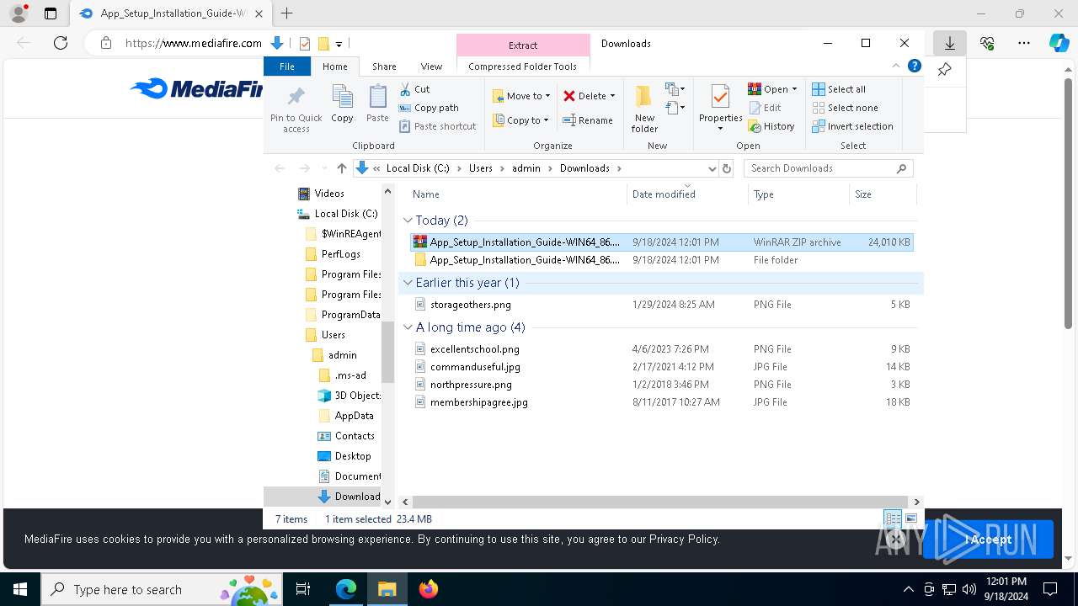Click the Up one level arrow
The height and width of the screenshot is (606, 1078).
(x=341, y=168)
